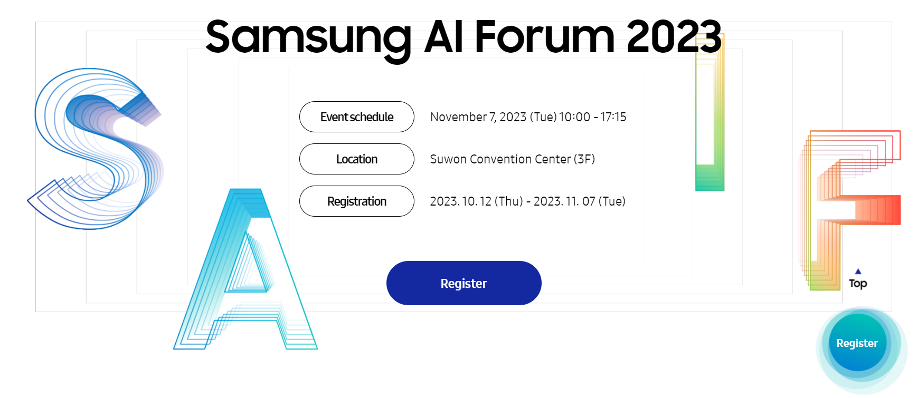Click the November 7 event date text
The image size is (917, 398).
(528, 117)
